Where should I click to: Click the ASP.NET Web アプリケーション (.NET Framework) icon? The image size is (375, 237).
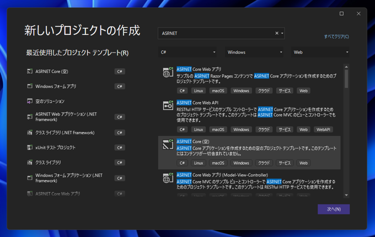point(30,117)
